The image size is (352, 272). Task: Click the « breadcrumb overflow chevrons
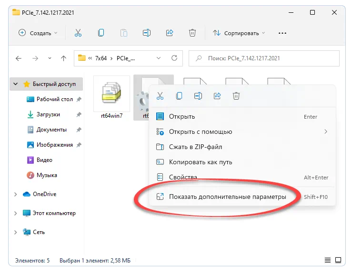coord(90,58)
